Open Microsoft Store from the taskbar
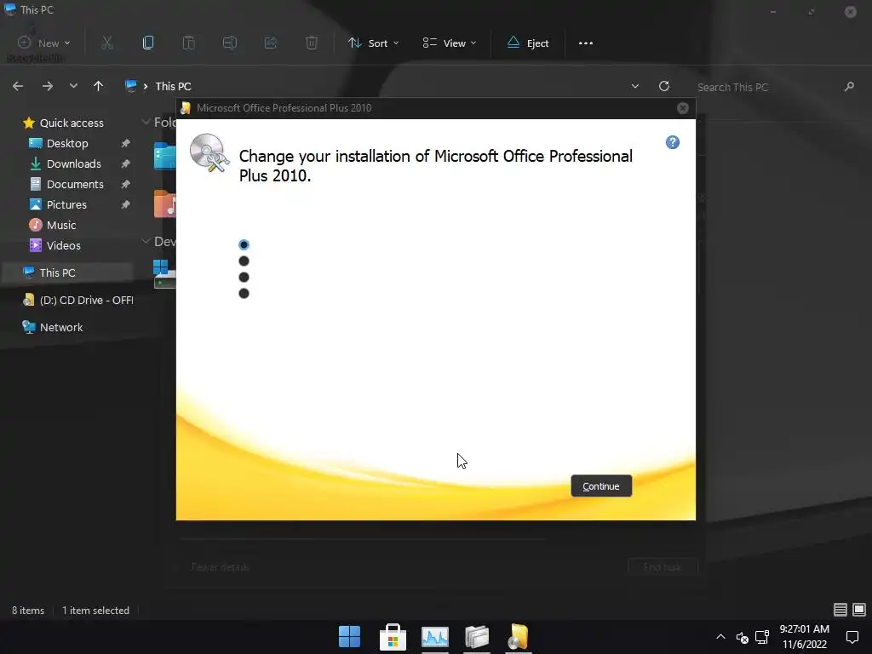 393,637
